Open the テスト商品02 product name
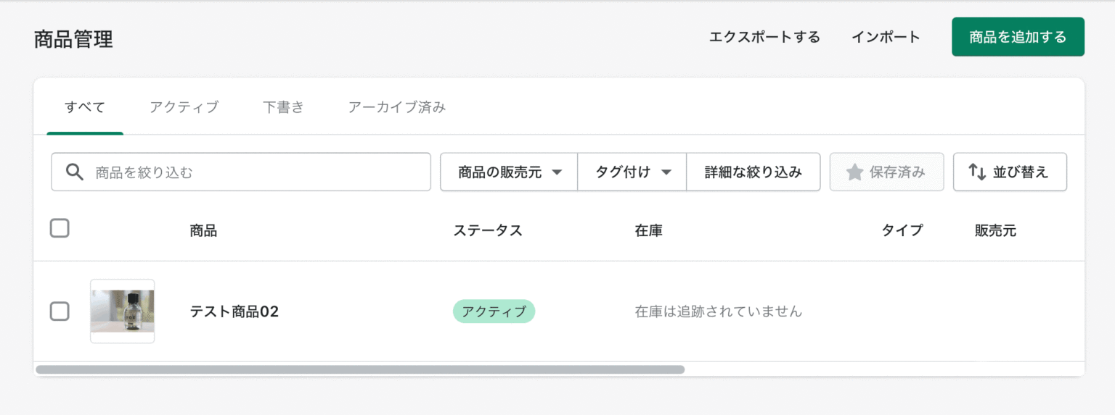 [x=234, y=311]
